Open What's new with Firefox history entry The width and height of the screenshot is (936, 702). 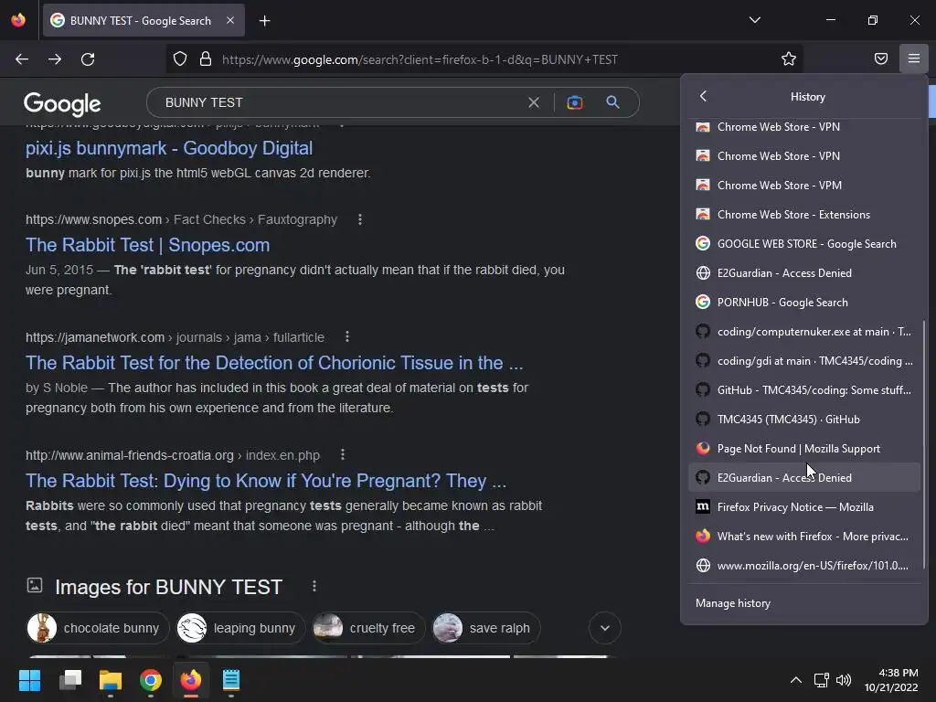804,536
